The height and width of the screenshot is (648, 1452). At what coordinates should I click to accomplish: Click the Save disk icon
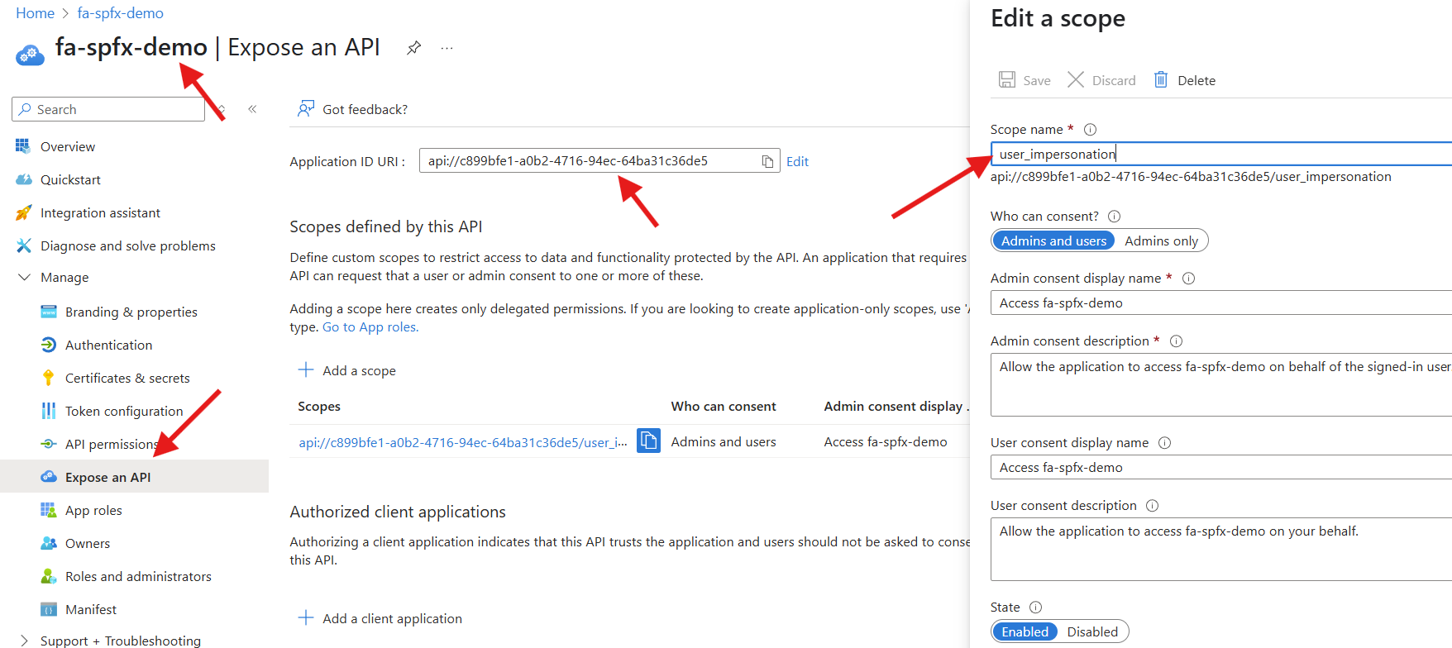click(1007, 79)
